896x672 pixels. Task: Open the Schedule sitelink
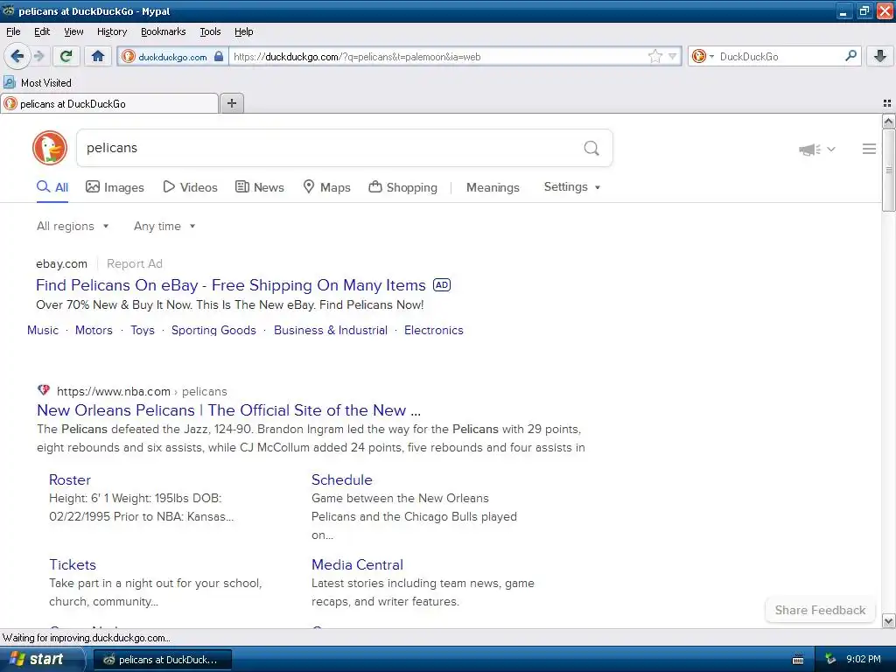click(x=342, y=480)
